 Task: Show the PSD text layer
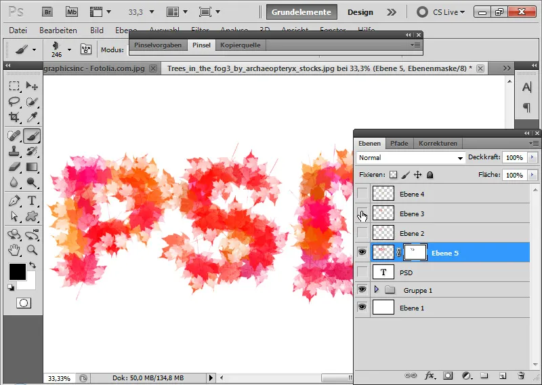point(362,272)
